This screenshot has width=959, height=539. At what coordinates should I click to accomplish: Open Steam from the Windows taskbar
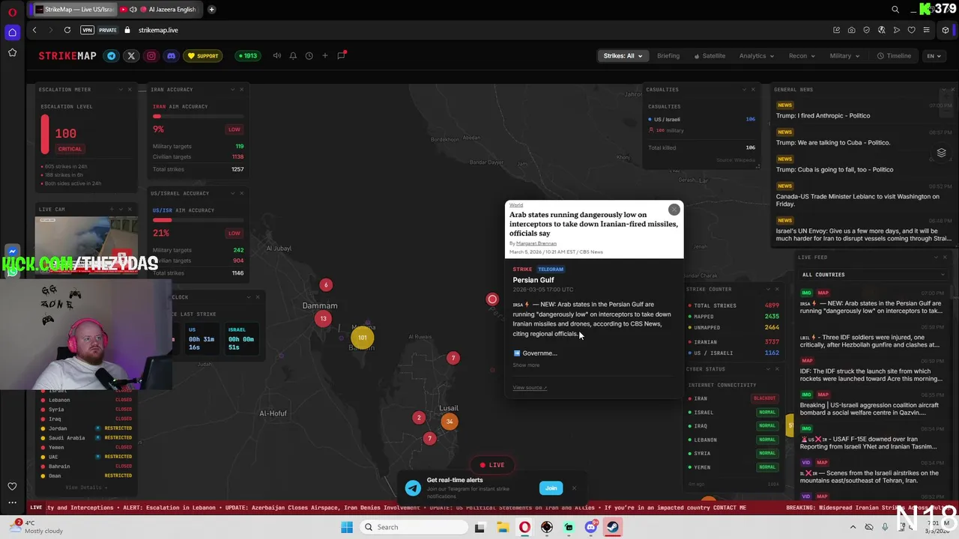tap(613, 527)
